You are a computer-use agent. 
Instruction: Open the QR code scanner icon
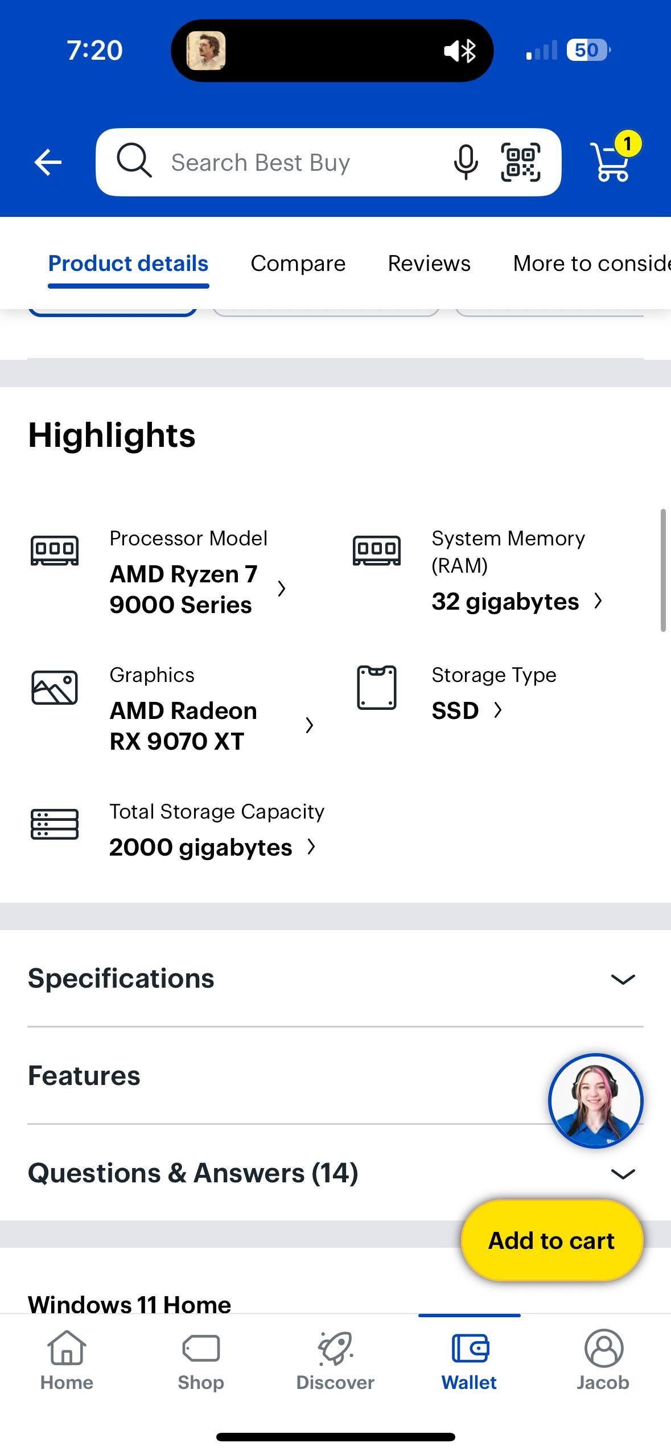coord(520,163)
